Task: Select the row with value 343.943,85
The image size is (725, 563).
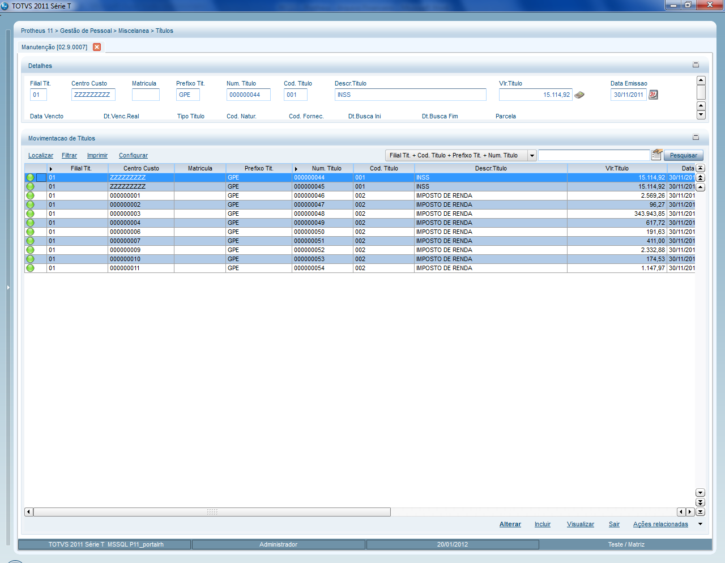Action: point(360,214)
